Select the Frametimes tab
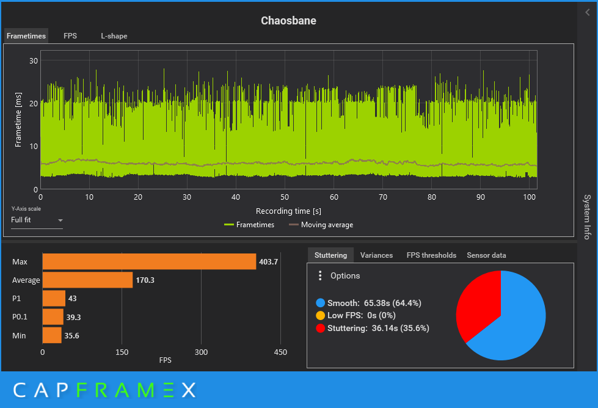 [x=26, y=36]
